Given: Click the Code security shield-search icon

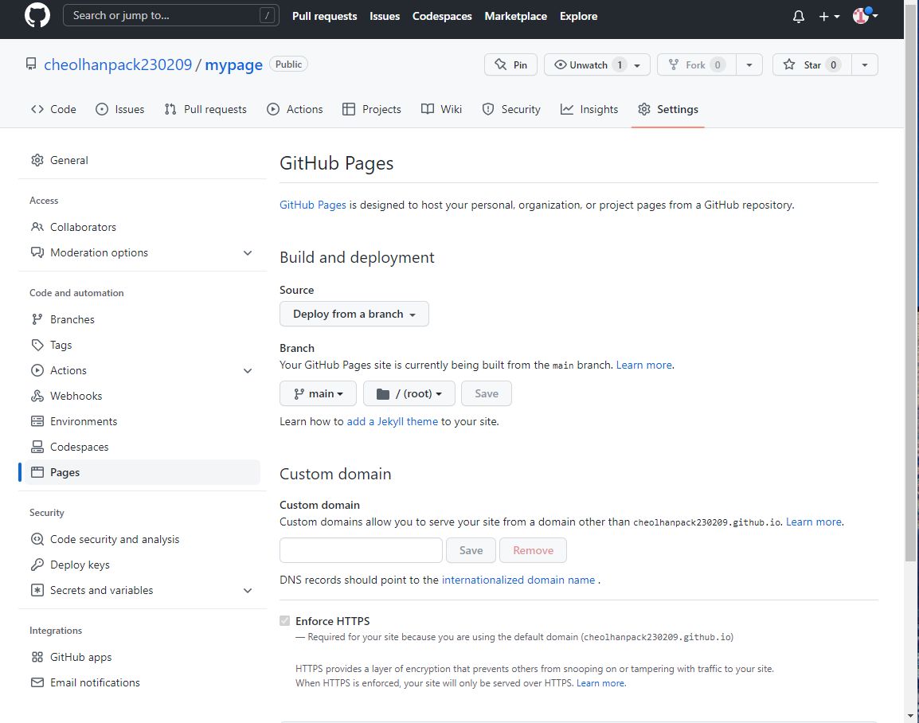Looking at the screenshot, I should tap(37, 539).
